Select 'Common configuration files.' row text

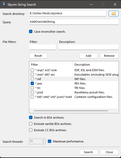(94, 97)
